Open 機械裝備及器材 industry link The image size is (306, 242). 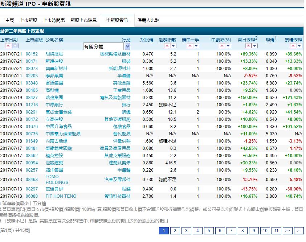[x=115, y=54]
